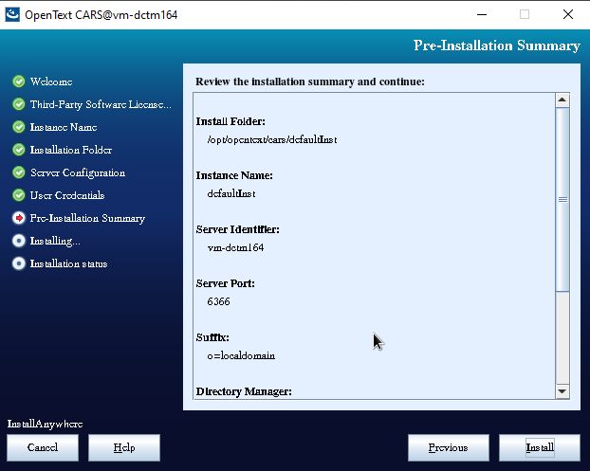Go back with the Previous button
The image size is (590, 471).
pos(448,447)
